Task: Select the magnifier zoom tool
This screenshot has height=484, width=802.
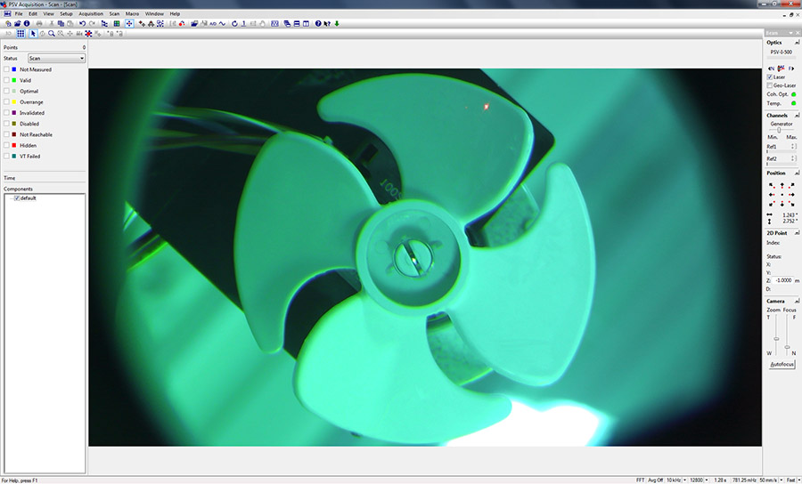Action: 52,34
